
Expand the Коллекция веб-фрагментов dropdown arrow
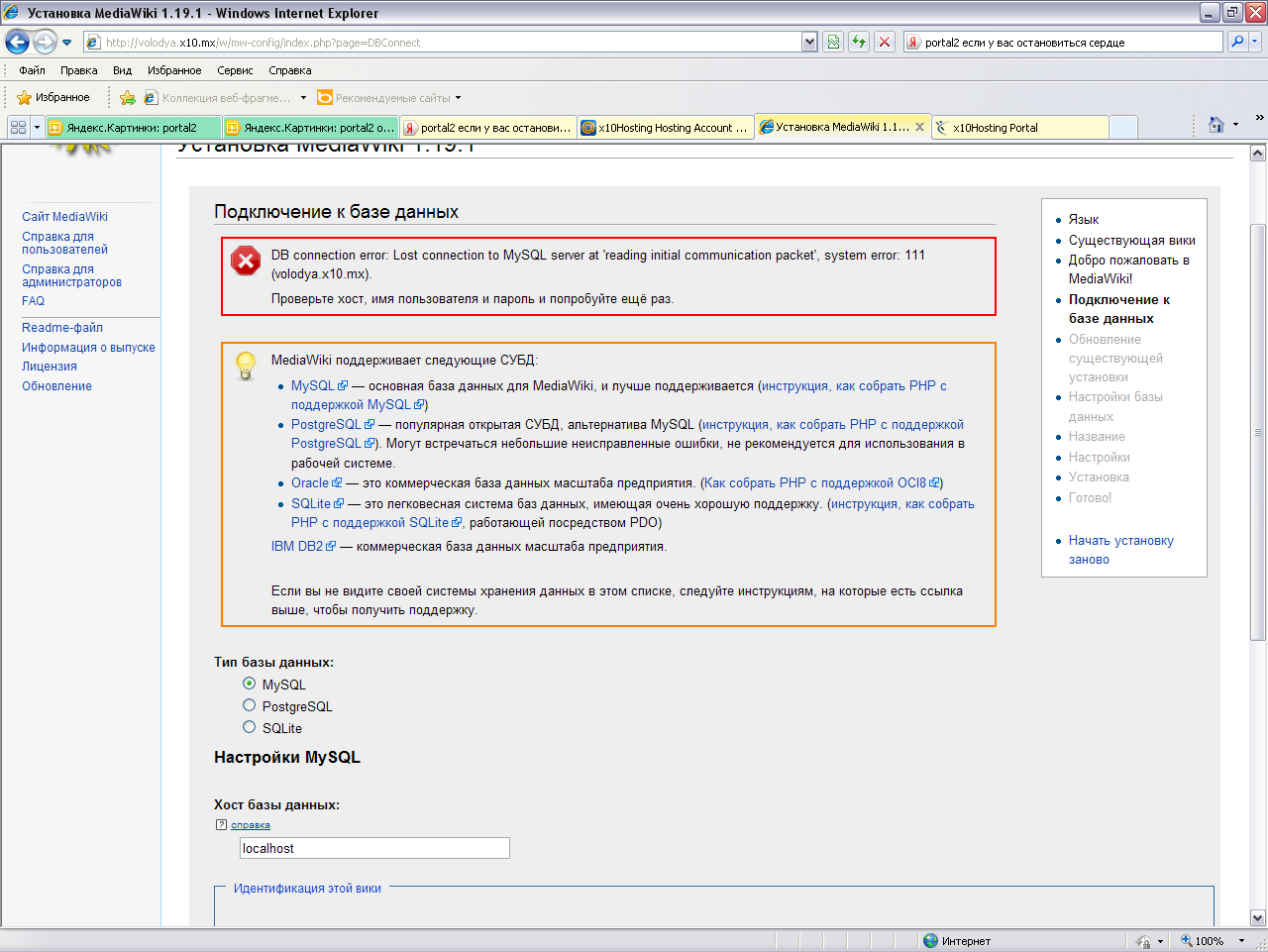pyautogui.click(x=303, y=98)
